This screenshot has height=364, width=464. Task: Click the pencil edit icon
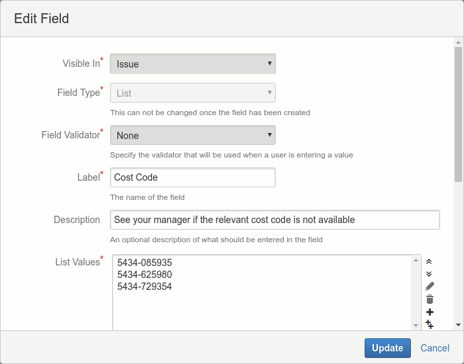[430, 286]
